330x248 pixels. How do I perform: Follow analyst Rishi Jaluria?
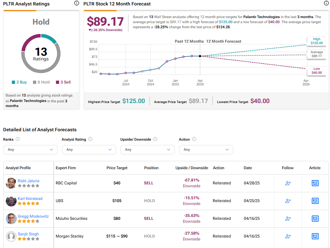tap(288, 183)
